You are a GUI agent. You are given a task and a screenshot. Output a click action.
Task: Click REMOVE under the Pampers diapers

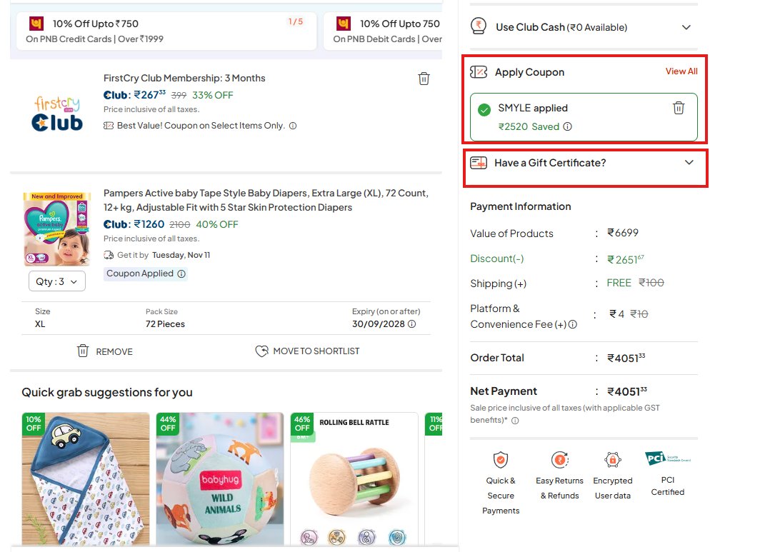click(x=104, y=351)
